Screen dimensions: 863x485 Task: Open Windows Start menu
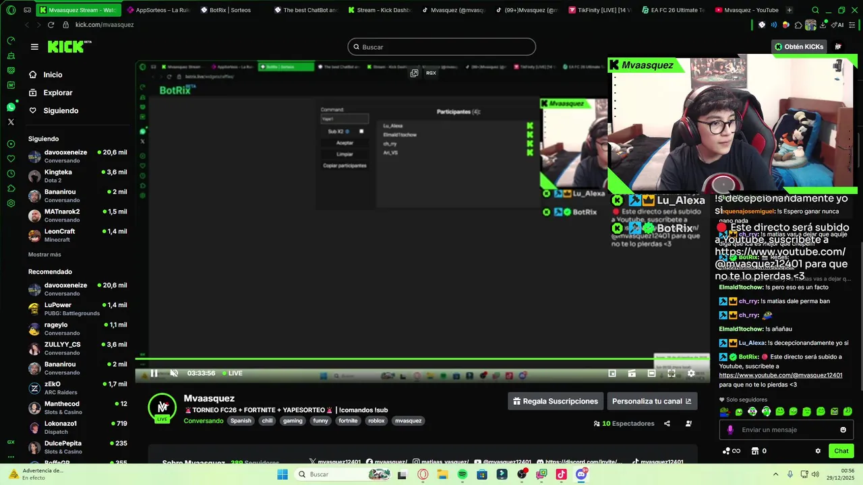[x=282, y=474]
